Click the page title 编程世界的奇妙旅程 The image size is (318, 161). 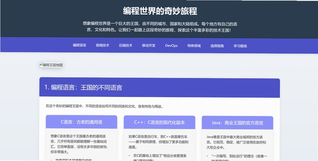coord(160,11)
